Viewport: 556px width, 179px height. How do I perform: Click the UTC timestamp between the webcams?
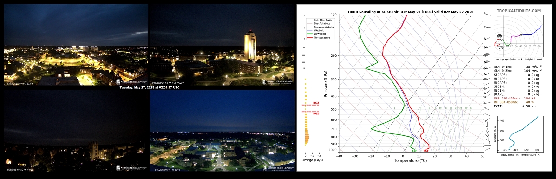coord(149,87)
